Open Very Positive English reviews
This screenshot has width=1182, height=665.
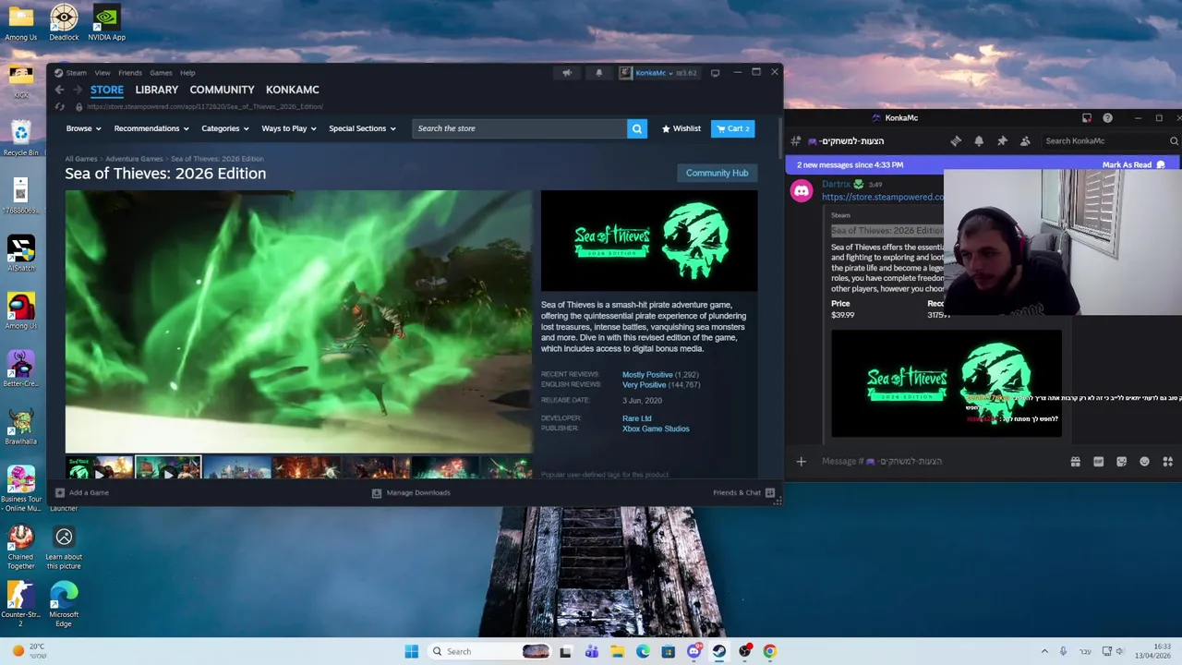coord(644,384)
